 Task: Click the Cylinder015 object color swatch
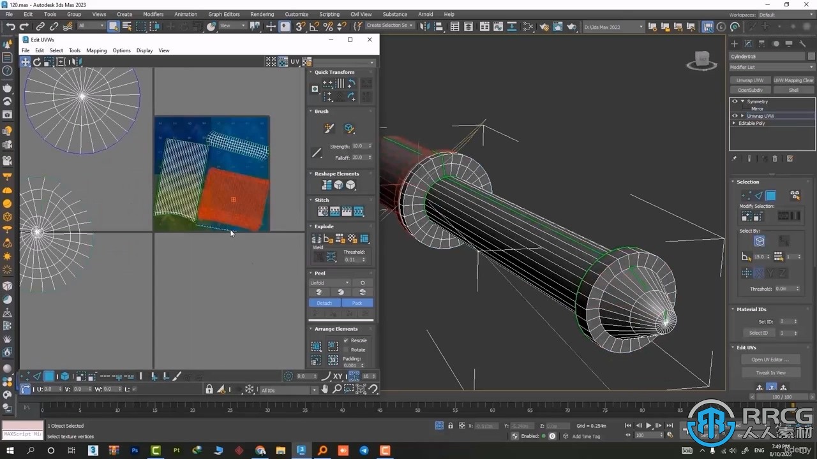click(811, 56)
